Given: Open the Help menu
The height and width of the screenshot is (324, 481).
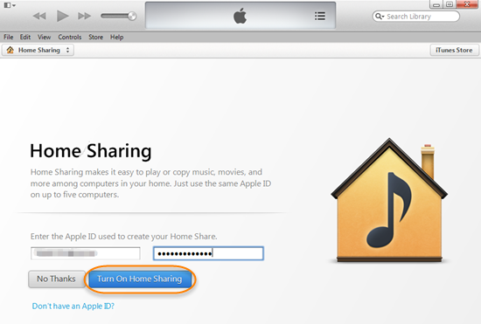Looking at the screenshot, I should (116, 37).
